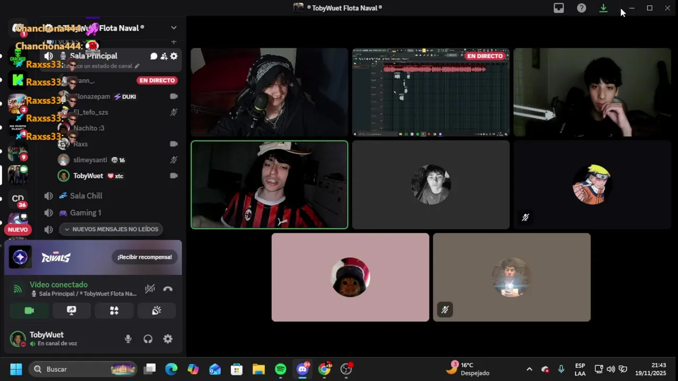Open Microsoft Edge from the taskbar
This screenshot has height=381, width=678.
pos(171,369)
